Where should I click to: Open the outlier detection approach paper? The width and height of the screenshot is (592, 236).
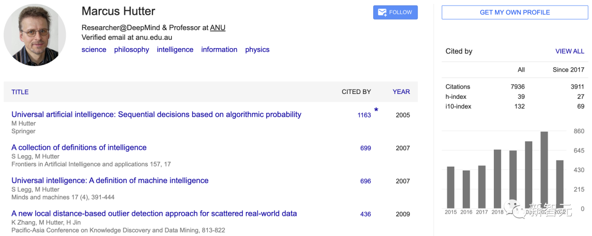coord(154,214)
